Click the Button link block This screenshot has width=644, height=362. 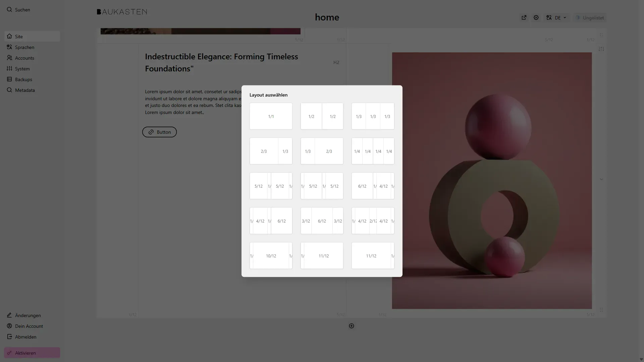(x=159, y=132)
